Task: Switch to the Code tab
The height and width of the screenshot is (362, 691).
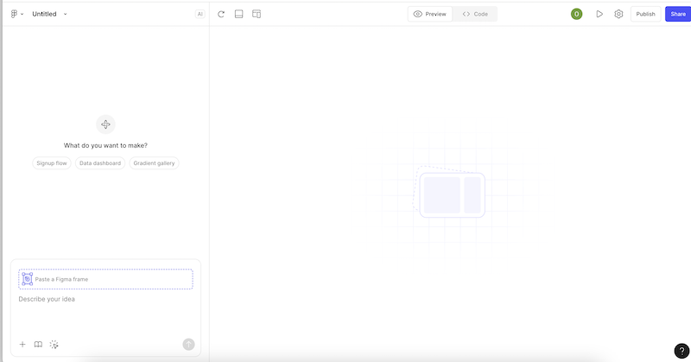Action: tap(475, 14)
